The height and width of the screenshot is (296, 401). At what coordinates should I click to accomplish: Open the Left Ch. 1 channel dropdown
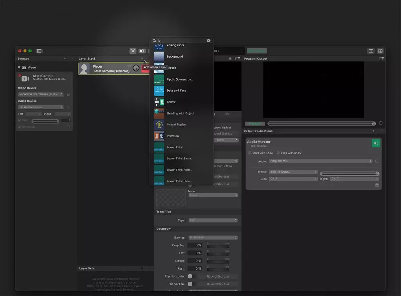coord(293,179)
